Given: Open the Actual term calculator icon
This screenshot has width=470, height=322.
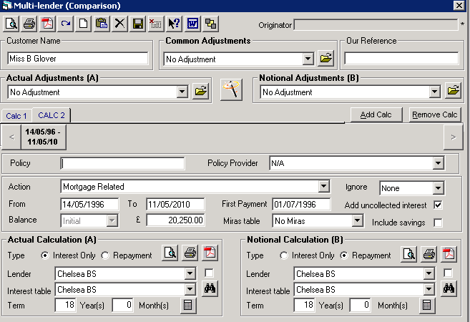Looking at the screenshot, I should (x=188, y=306).
